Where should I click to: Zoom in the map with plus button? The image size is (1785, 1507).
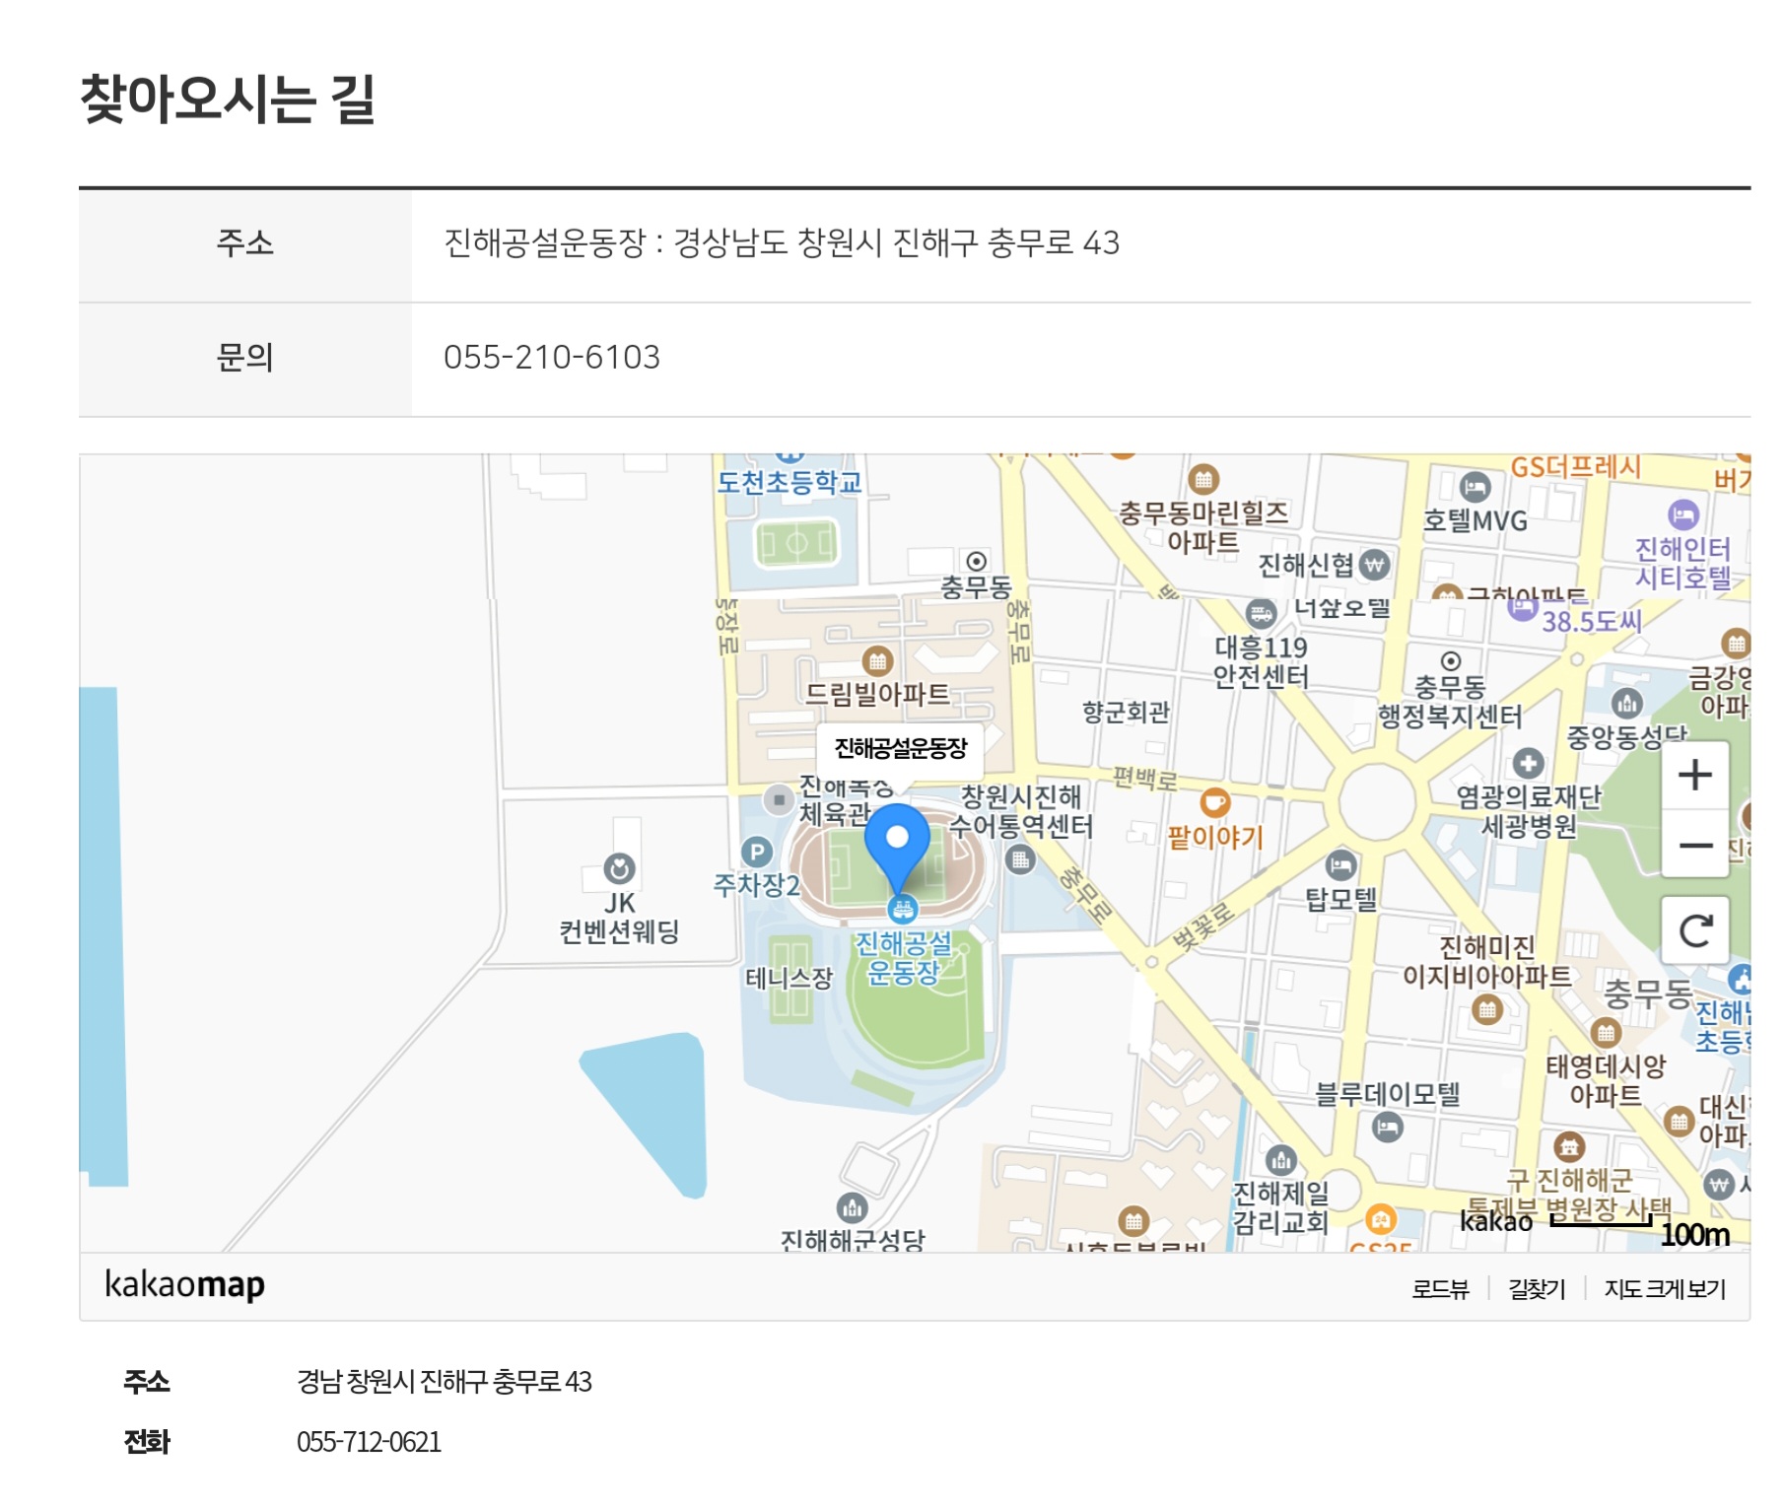pos(1694,775)
